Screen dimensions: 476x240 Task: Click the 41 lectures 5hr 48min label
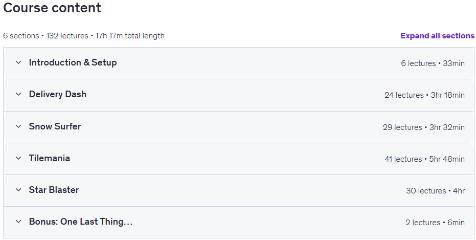click(424, 159)
